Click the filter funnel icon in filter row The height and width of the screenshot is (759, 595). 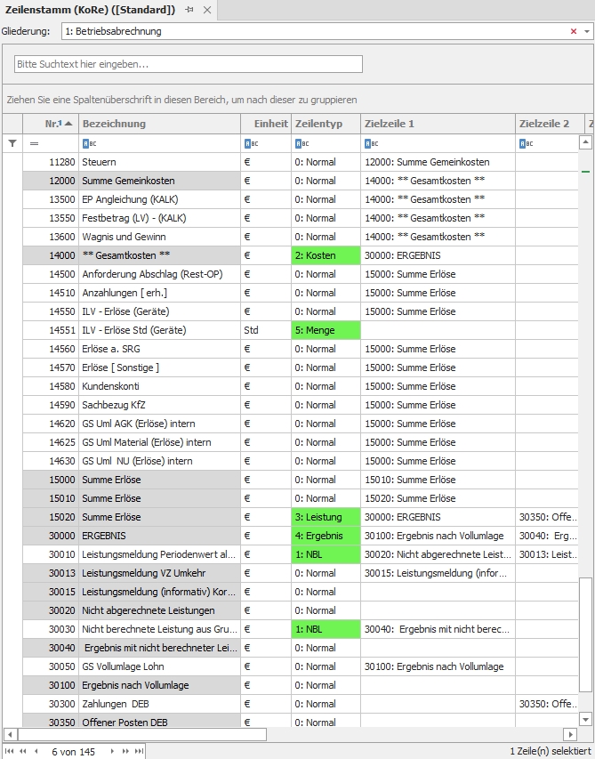pyautogui.click(x=12, y=143)
